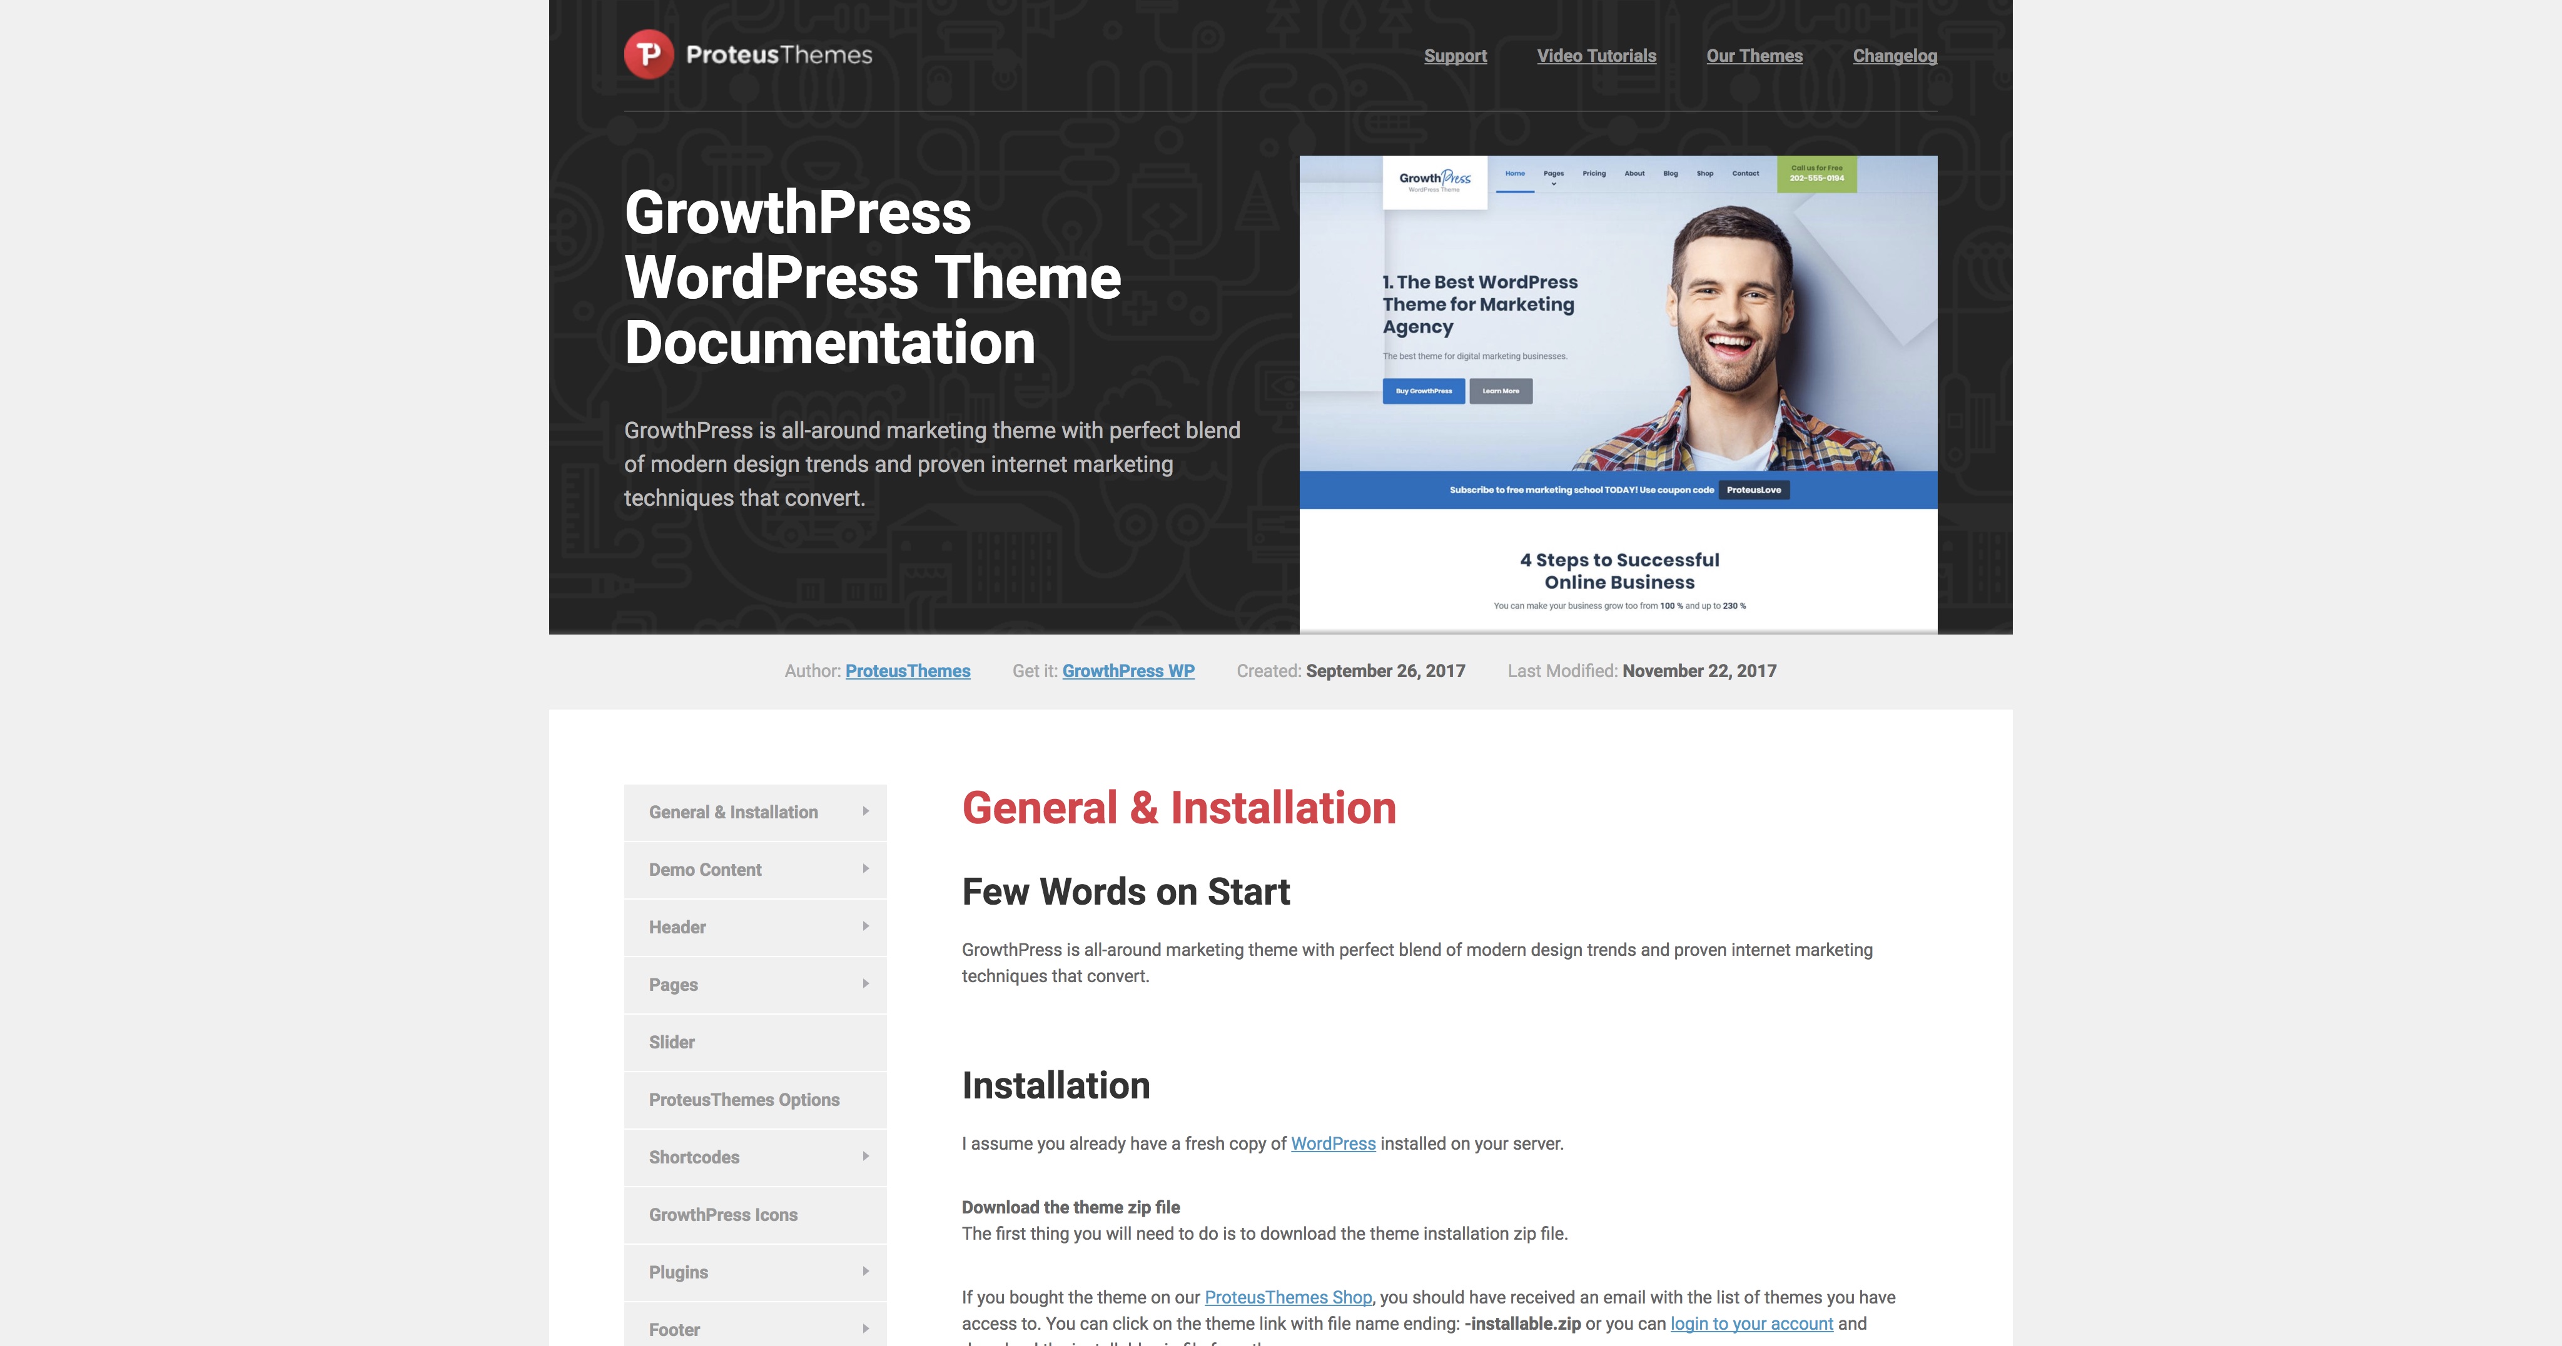2562x1346 pixels.
Task: Open the WordPress link in Installation text
Action: (1333, 1144)
